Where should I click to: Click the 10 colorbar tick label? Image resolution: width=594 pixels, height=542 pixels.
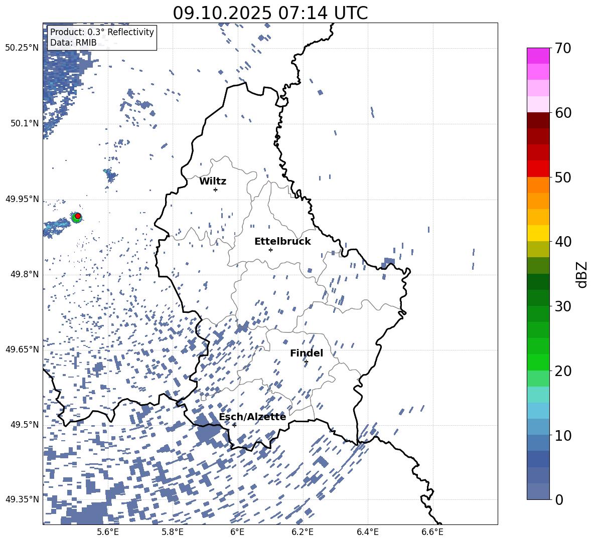pos(563,435)
